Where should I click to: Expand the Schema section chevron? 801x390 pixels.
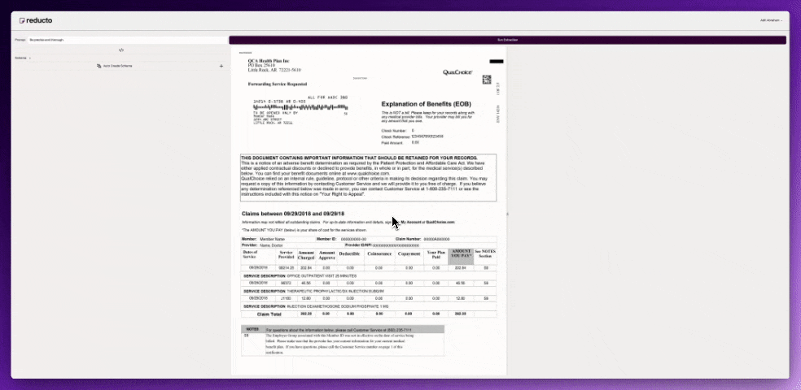point(30,58)
